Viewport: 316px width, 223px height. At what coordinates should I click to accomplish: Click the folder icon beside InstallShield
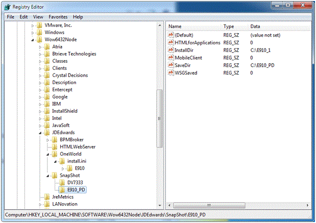click(47, 111)
